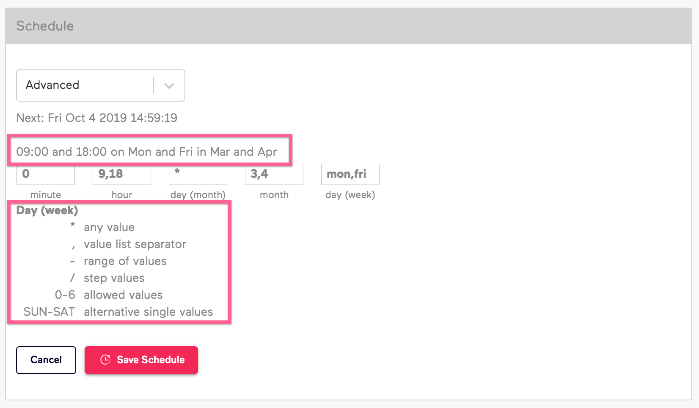Viewport: 699px width, 408px height.
Task: Click the highlighted schedule description text
Action: (146, 152)
